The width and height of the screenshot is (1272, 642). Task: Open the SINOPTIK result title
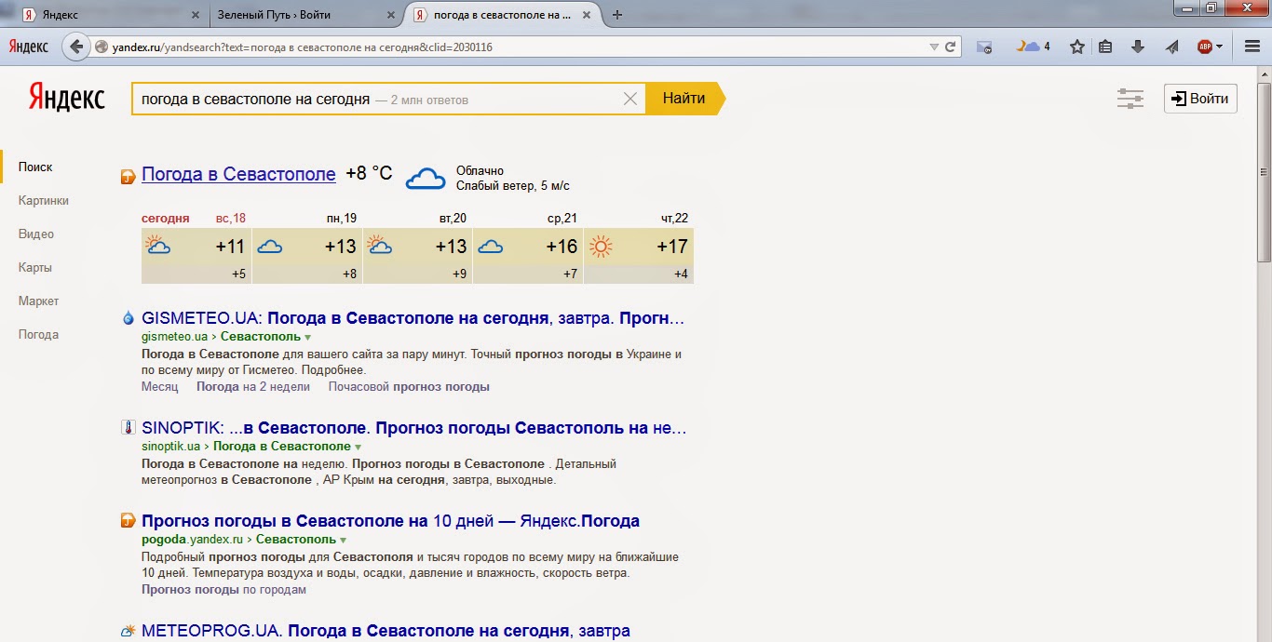coord(414,428)
